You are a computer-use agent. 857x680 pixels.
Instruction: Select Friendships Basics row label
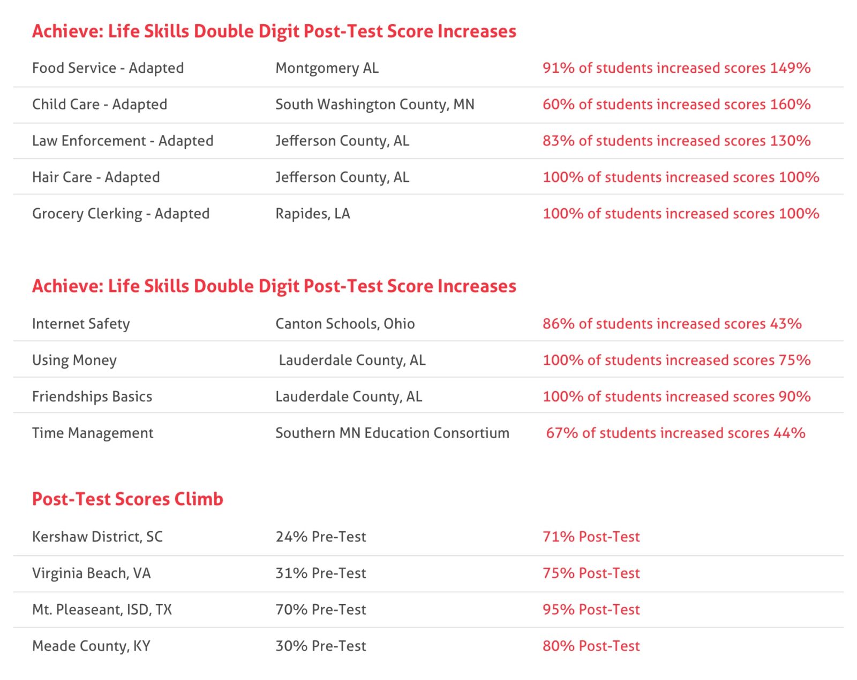point(92,396)
